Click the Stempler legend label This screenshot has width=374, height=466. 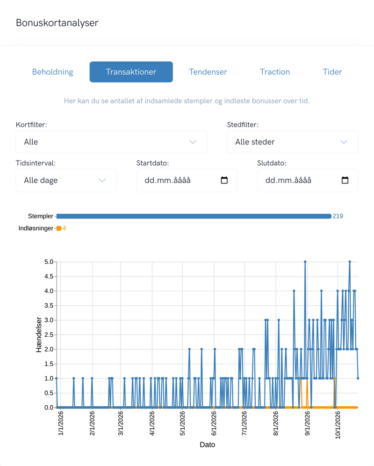(41, 216)
